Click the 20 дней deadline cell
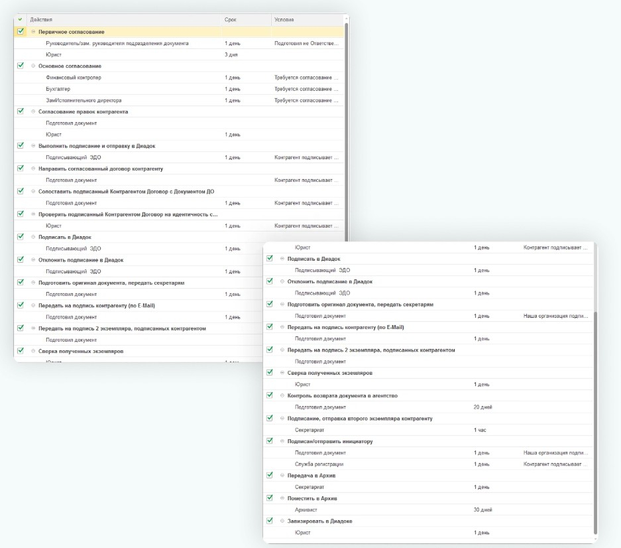 point(482,407)
